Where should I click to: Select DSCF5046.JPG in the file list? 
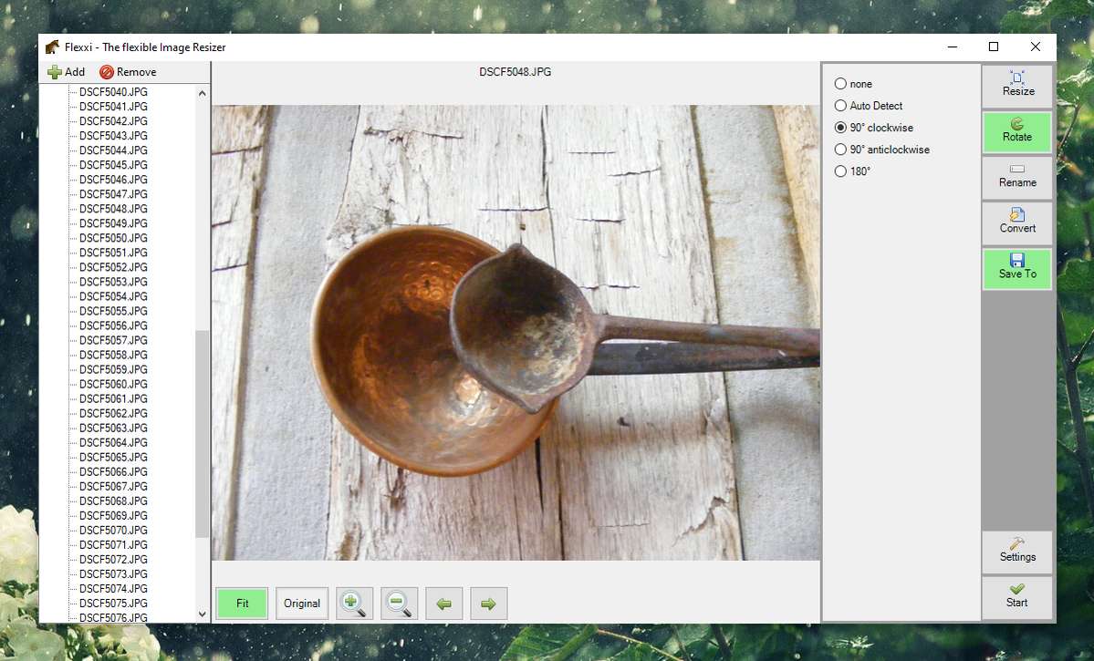point(113,180)
